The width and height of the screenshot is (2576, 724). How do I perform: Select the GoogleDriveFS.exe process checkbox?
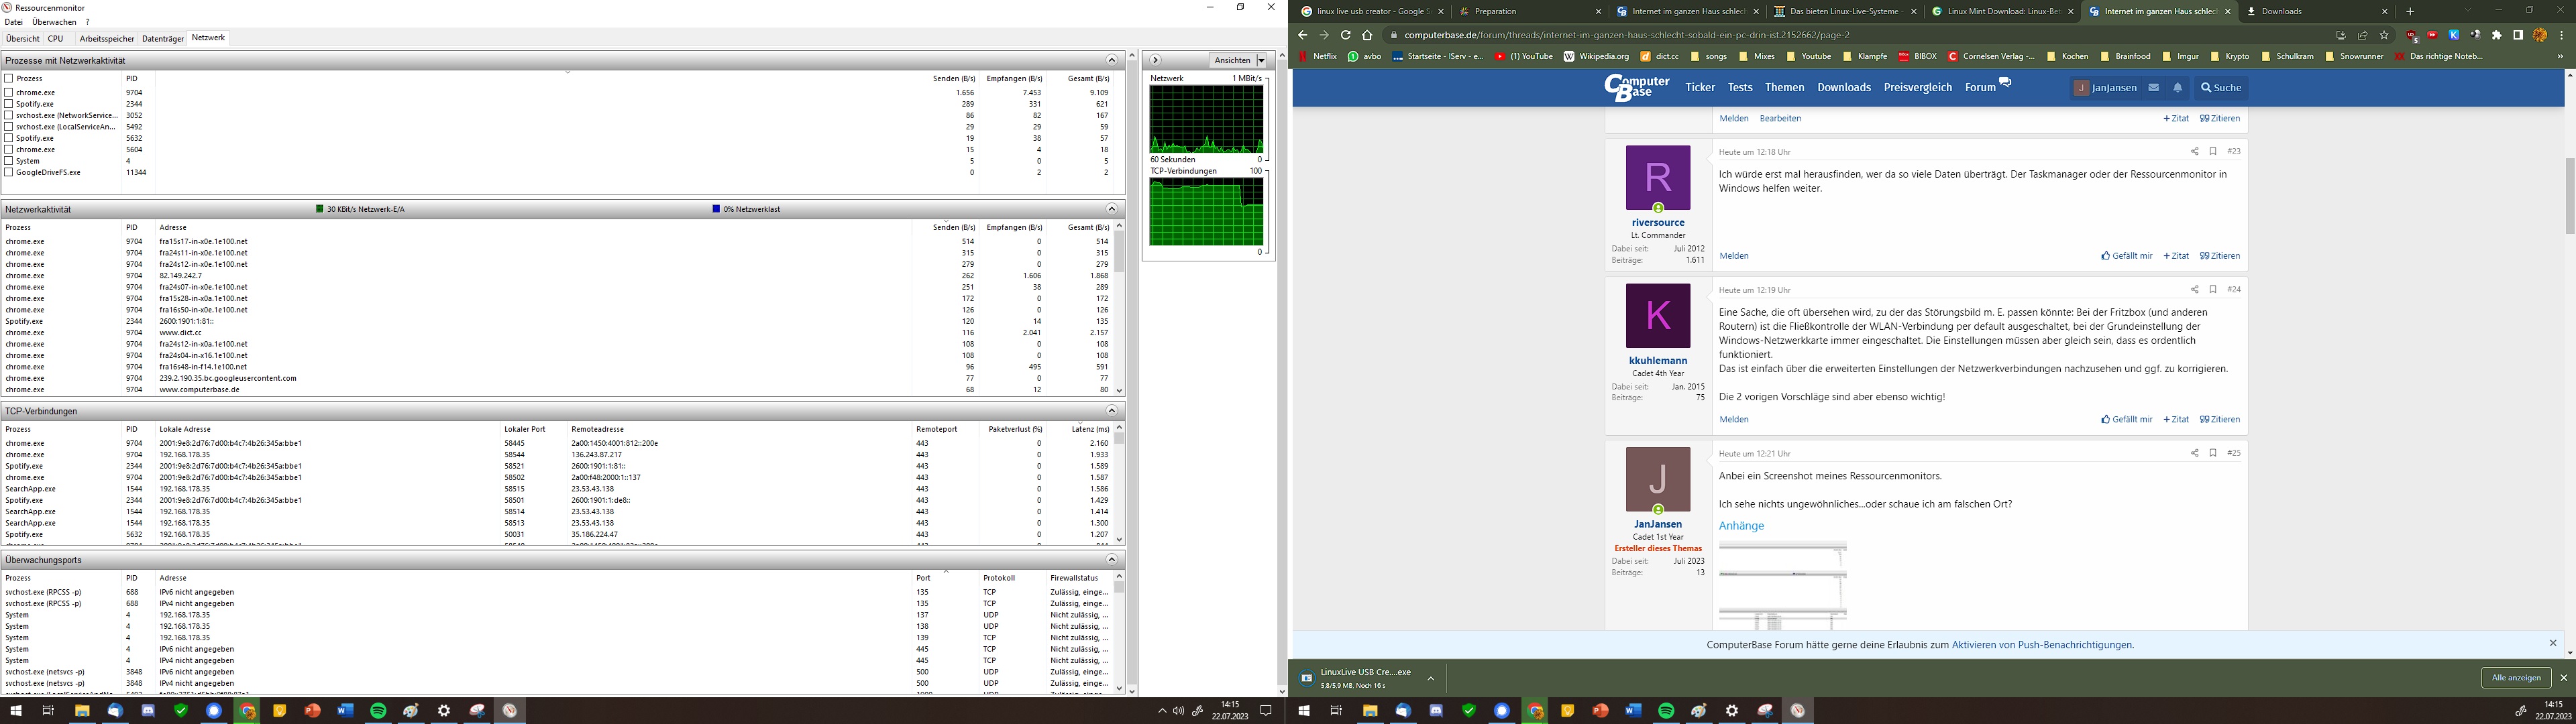[9, 172]
